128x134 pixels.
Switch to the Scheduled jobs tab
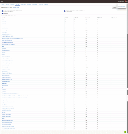[x=35, y=5]
